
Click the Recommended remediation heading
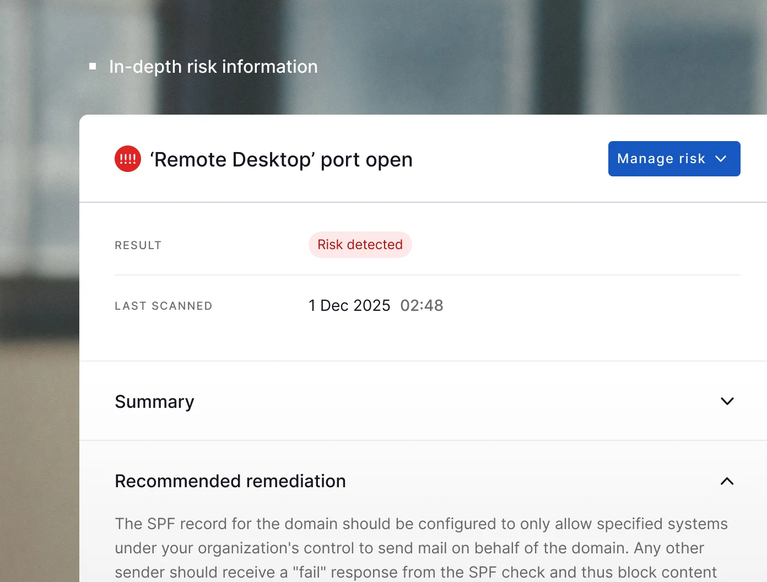click(230, 481)
